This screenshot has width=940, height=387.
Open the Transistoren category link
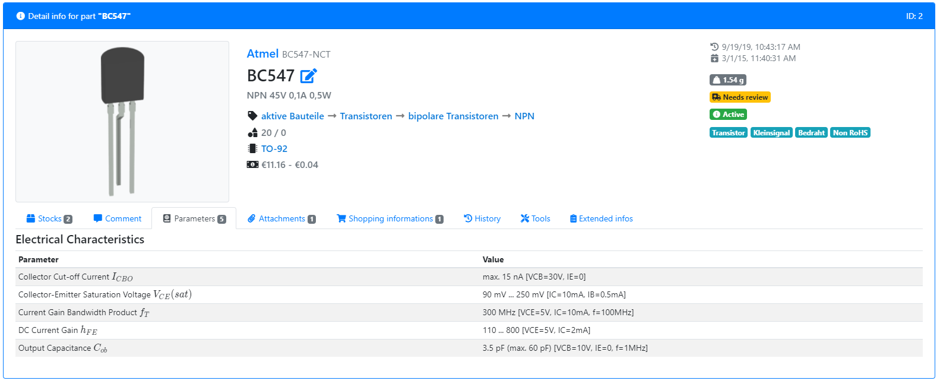(366, 116)
